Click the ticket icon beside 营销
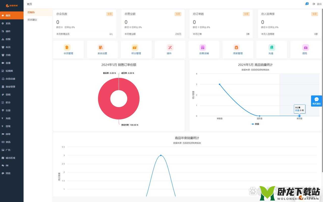323x202 pixels. 3,94
